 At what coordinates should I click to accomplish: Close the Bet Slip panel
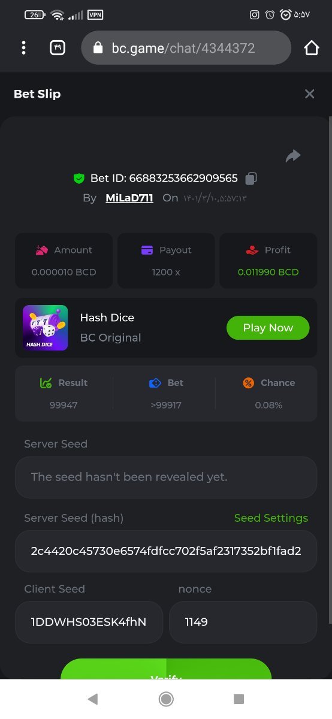[x=309, y=93]
